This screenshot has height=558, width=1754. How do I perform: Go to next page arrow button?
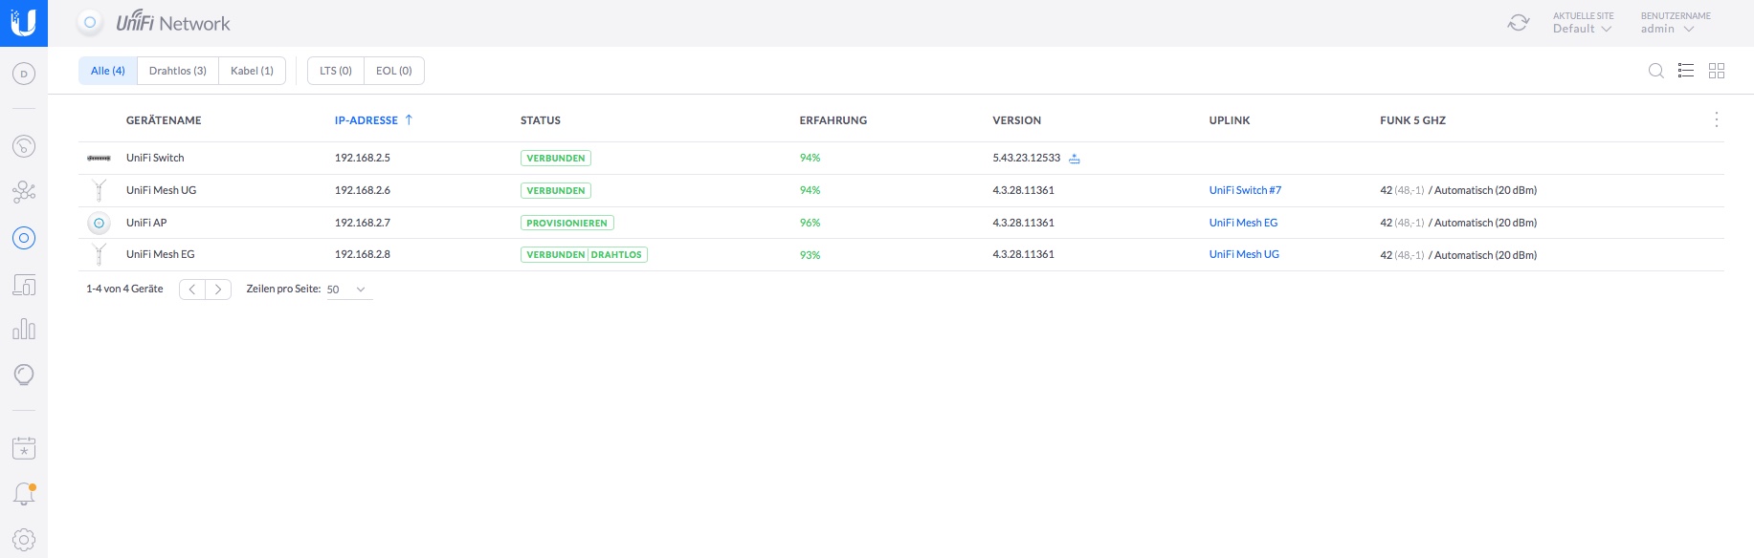(x=218, y=290)
